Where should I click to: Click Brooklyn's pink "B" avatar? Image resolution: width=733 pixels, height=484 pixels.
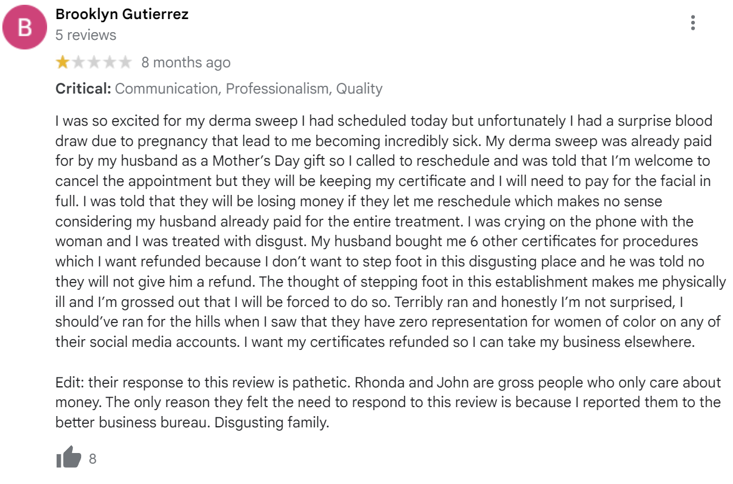tap(25, 26)
